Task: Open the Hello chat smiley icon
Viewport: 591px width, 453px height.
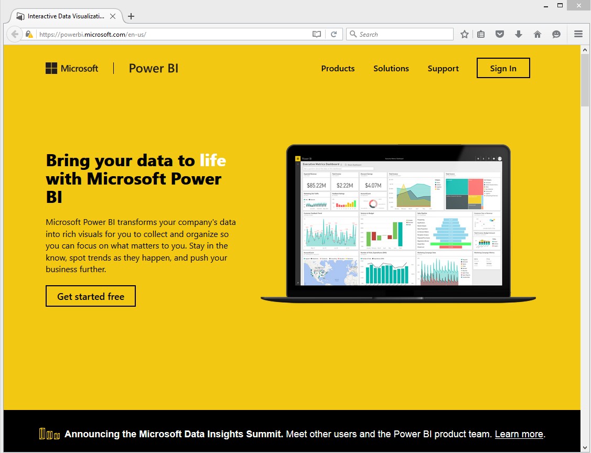Action: tap(556, 34)
